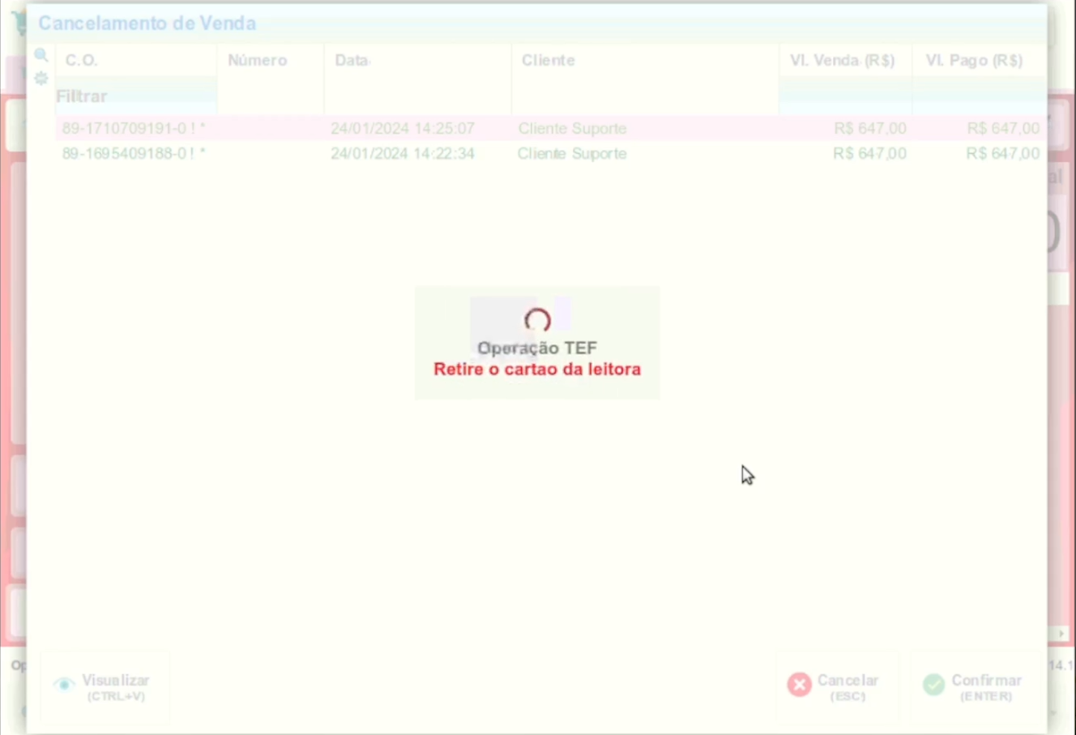Click the Operação TEF loading spinner
This screenshot has width=1076, height=735.
click(x=537, y=321)
